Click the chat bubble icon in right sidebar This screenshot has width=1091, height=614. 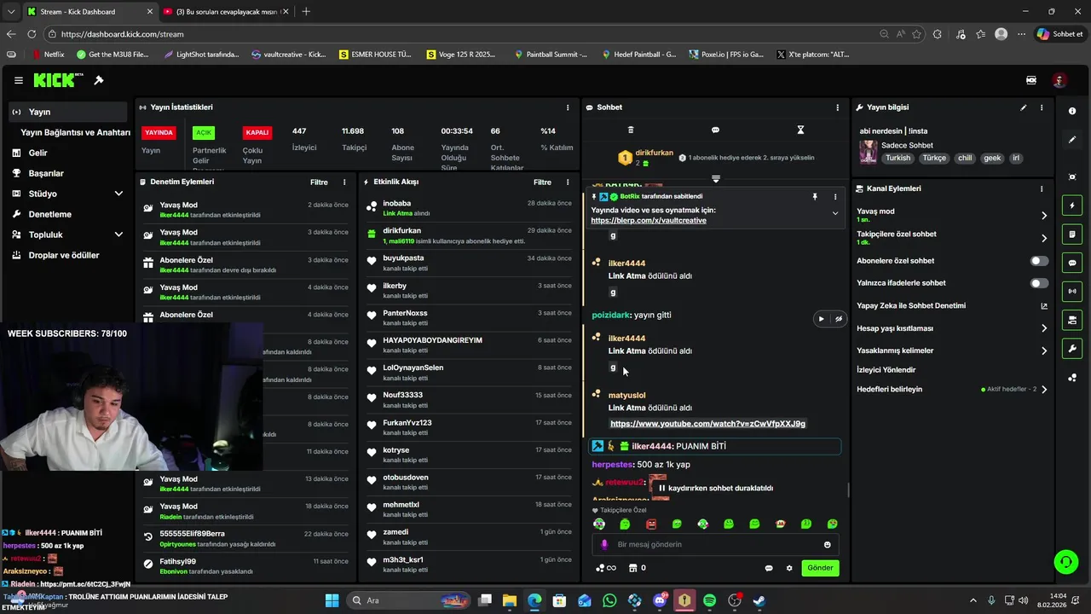pos(1072,263)
